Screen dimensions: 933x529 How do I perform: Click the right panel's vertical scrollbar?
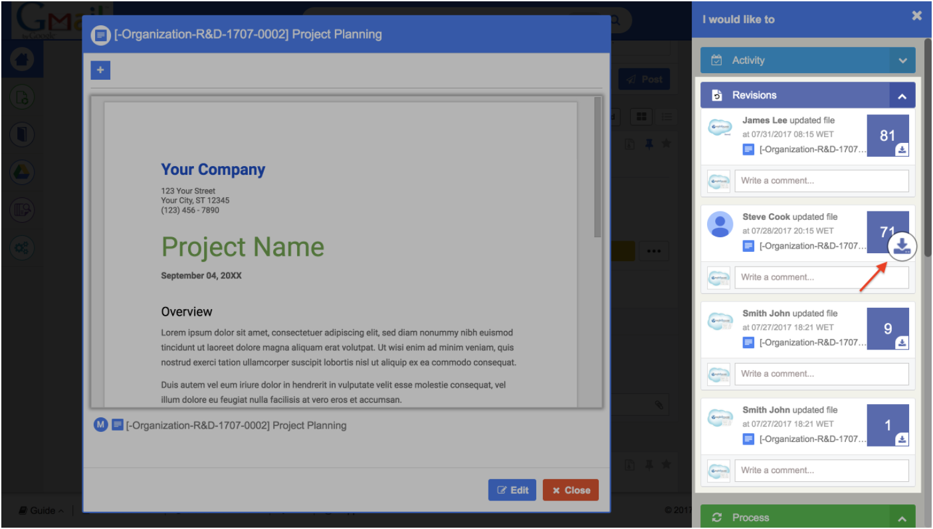point(926,148)
